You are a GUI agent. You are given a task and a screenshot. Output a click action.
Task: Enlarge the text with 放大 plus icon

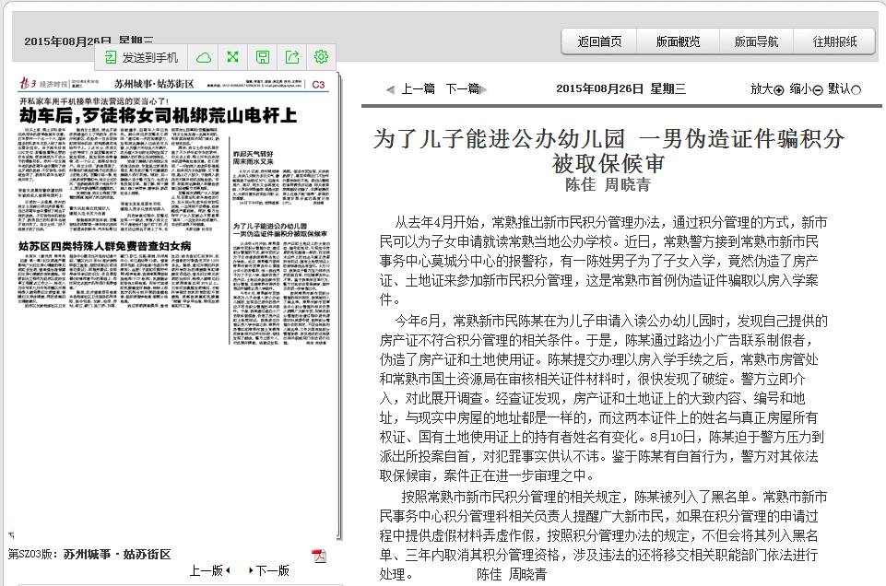click(779, 89)
